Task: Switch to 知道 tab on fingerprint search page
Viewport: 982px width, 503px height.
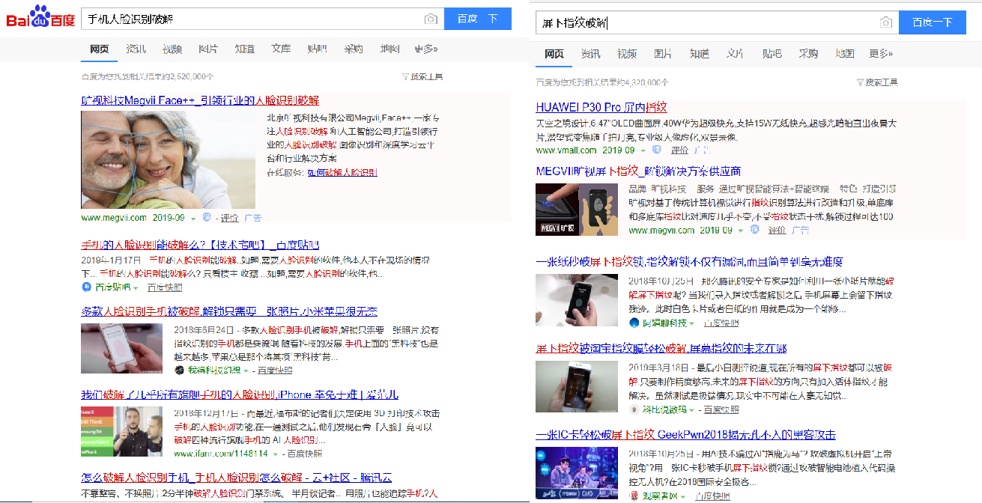Action: click(700, 54)
